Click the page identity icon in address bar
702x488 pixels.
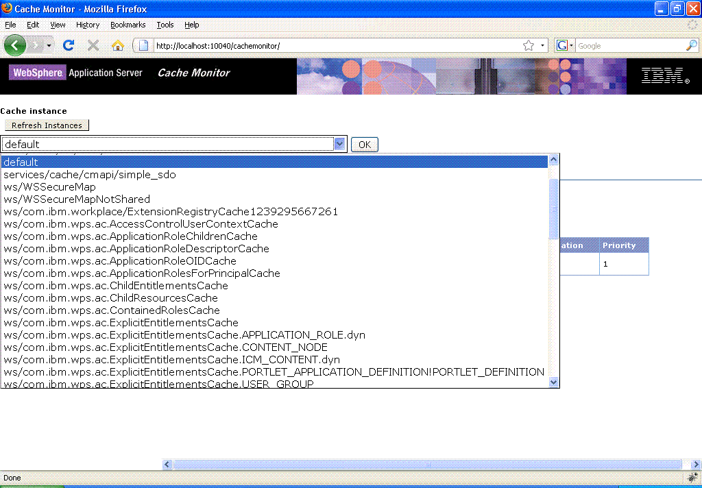(143, 46)
